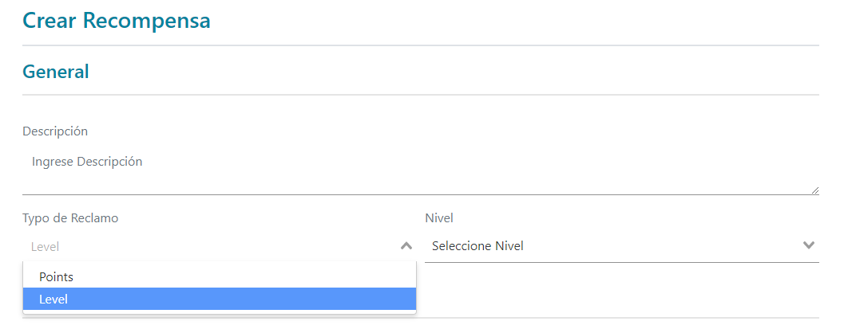Click the General section heading
This screenshot has height=329, width=848.
coord(56,72)
